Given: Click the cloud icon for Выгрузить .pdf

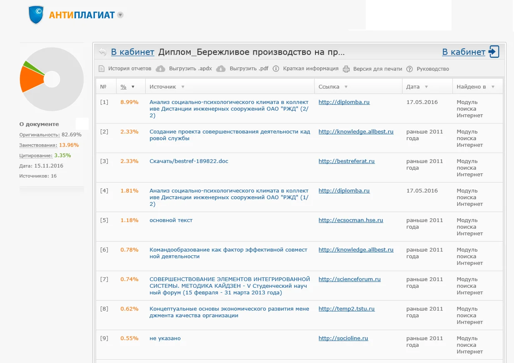Looking at the screenshot, I should (x=221, y=69).
